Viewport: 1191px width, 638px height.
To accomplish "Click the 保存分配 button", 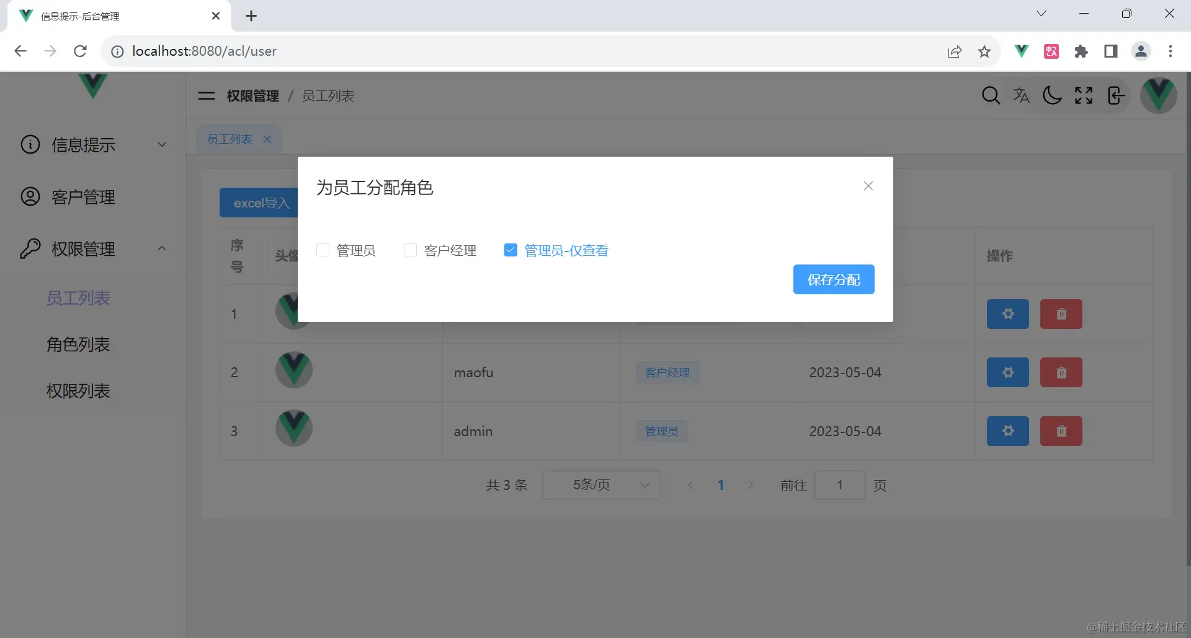I will [834, 279].
